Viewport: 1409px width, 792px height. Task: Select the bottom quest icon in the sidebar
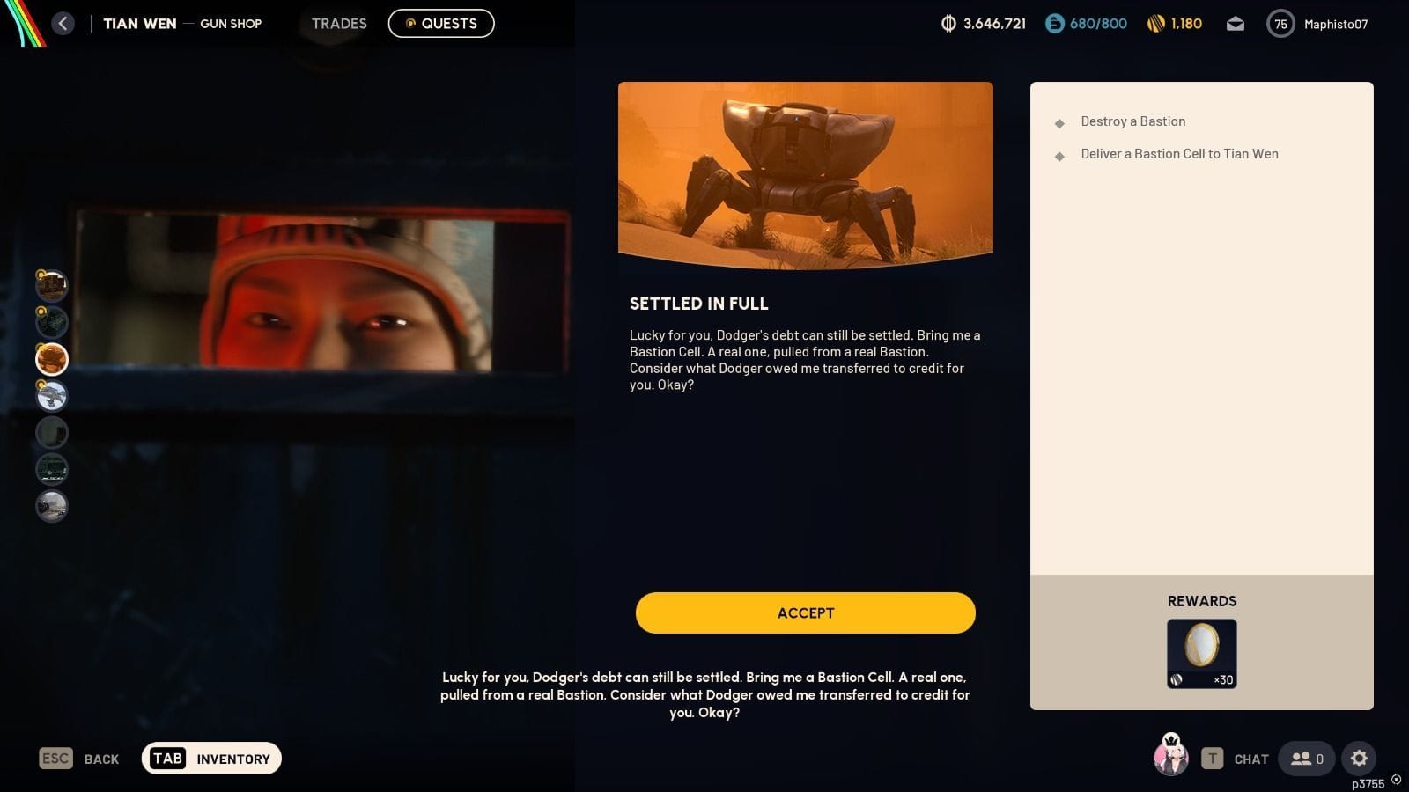(52, 506)
